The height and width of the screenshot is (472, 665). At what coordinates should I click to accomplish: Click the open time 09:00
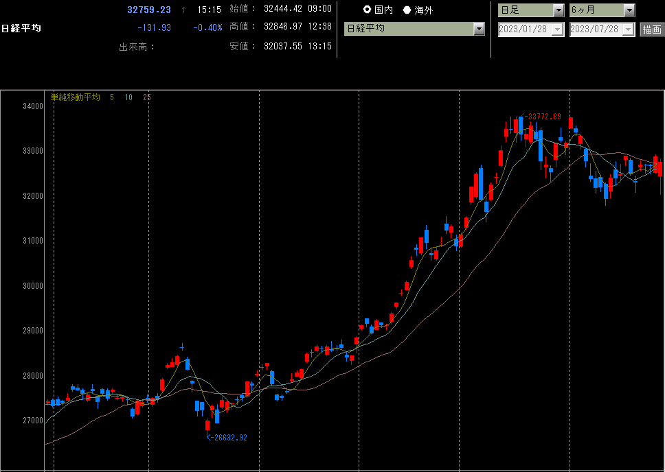(x=319, y=9)
